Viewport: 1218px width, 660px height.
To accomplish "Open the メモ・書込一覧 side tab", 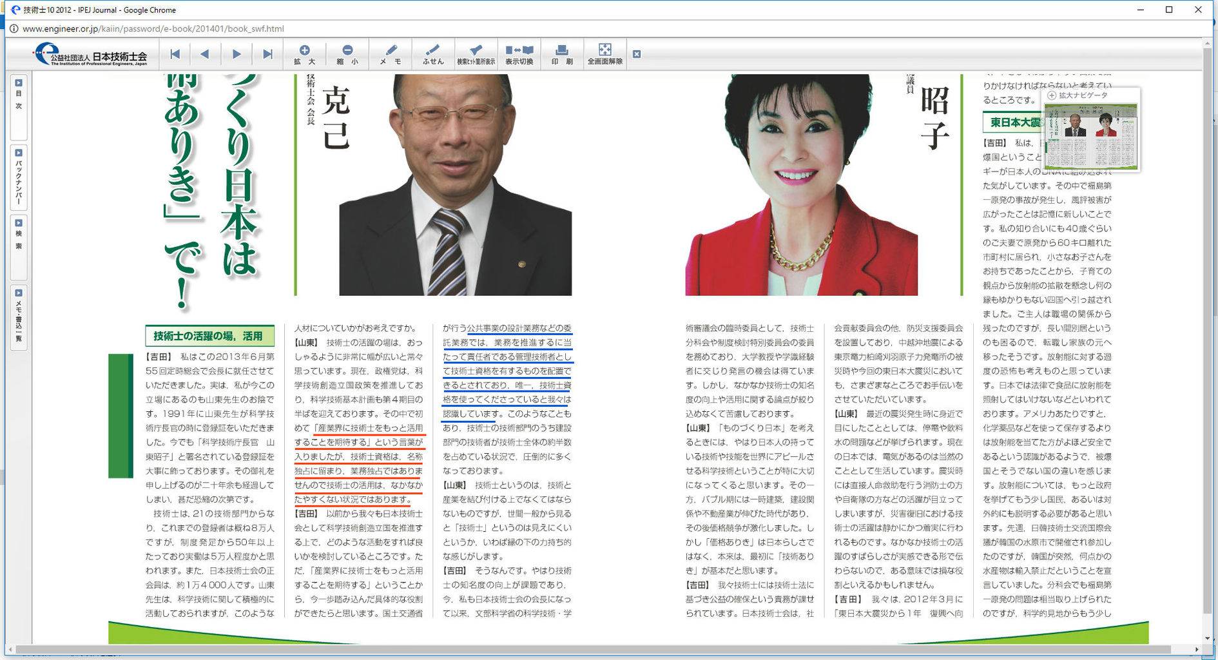I will pos(19,318).
